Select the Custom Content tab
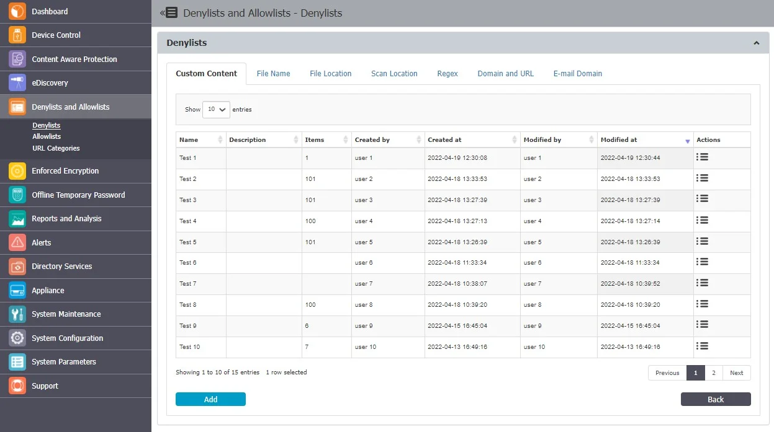This screenshot has width=774, height=432. (x=206, y=73)
